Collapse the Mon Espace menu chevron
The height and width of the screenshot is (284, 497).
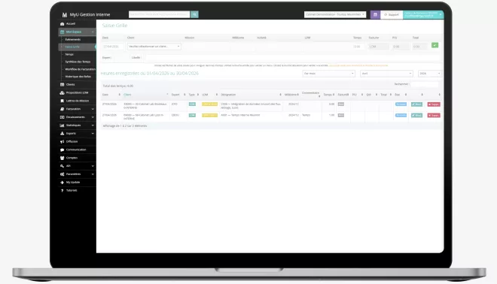[93, 32]
